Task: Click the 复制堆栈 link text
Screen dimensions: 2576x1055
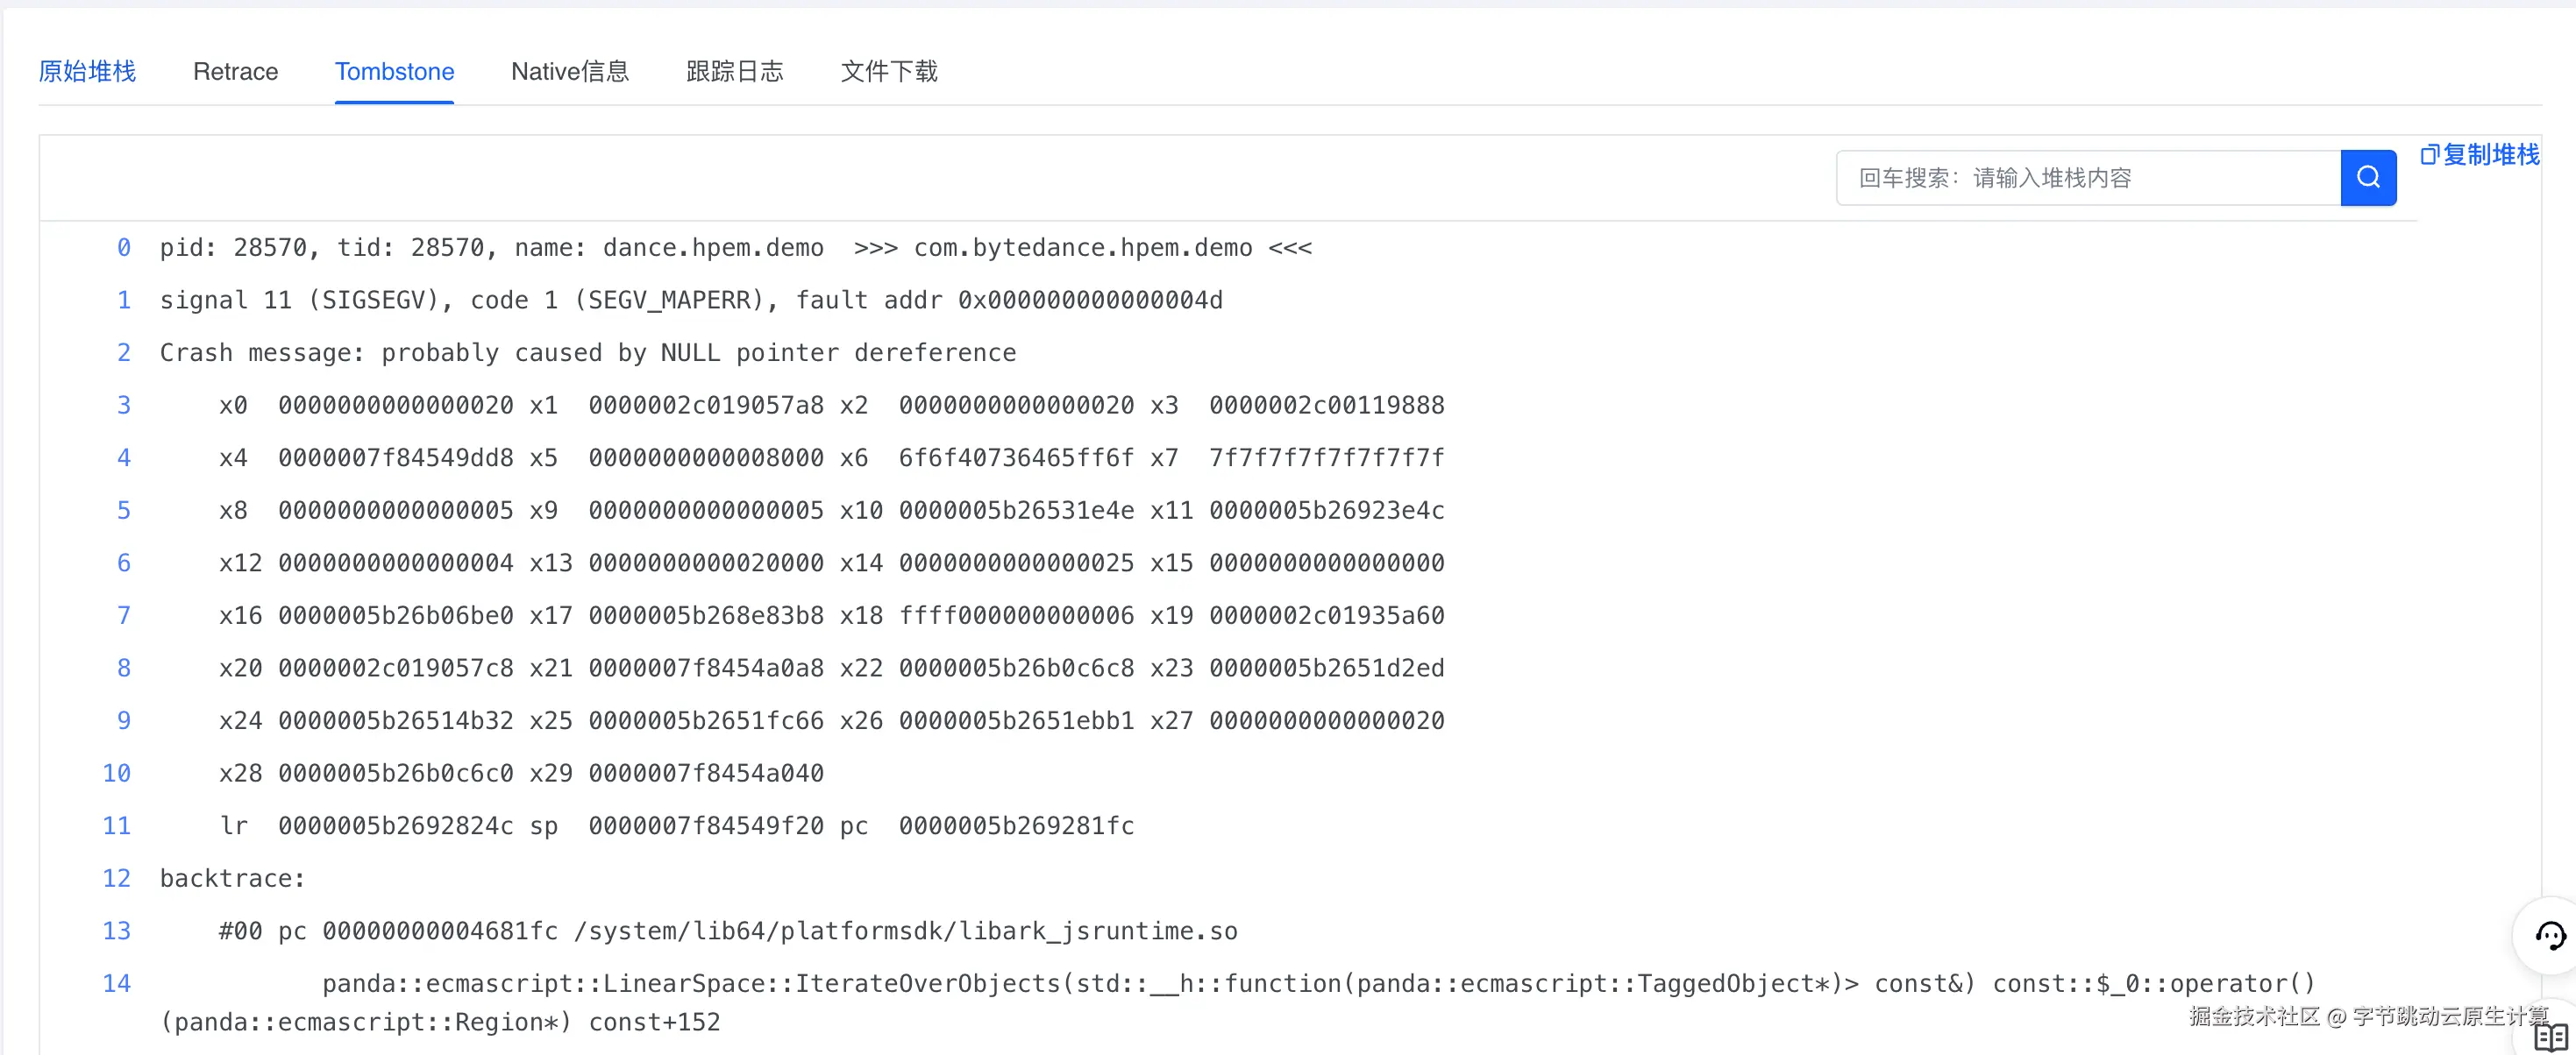Action: click(x=2490, y=155)
